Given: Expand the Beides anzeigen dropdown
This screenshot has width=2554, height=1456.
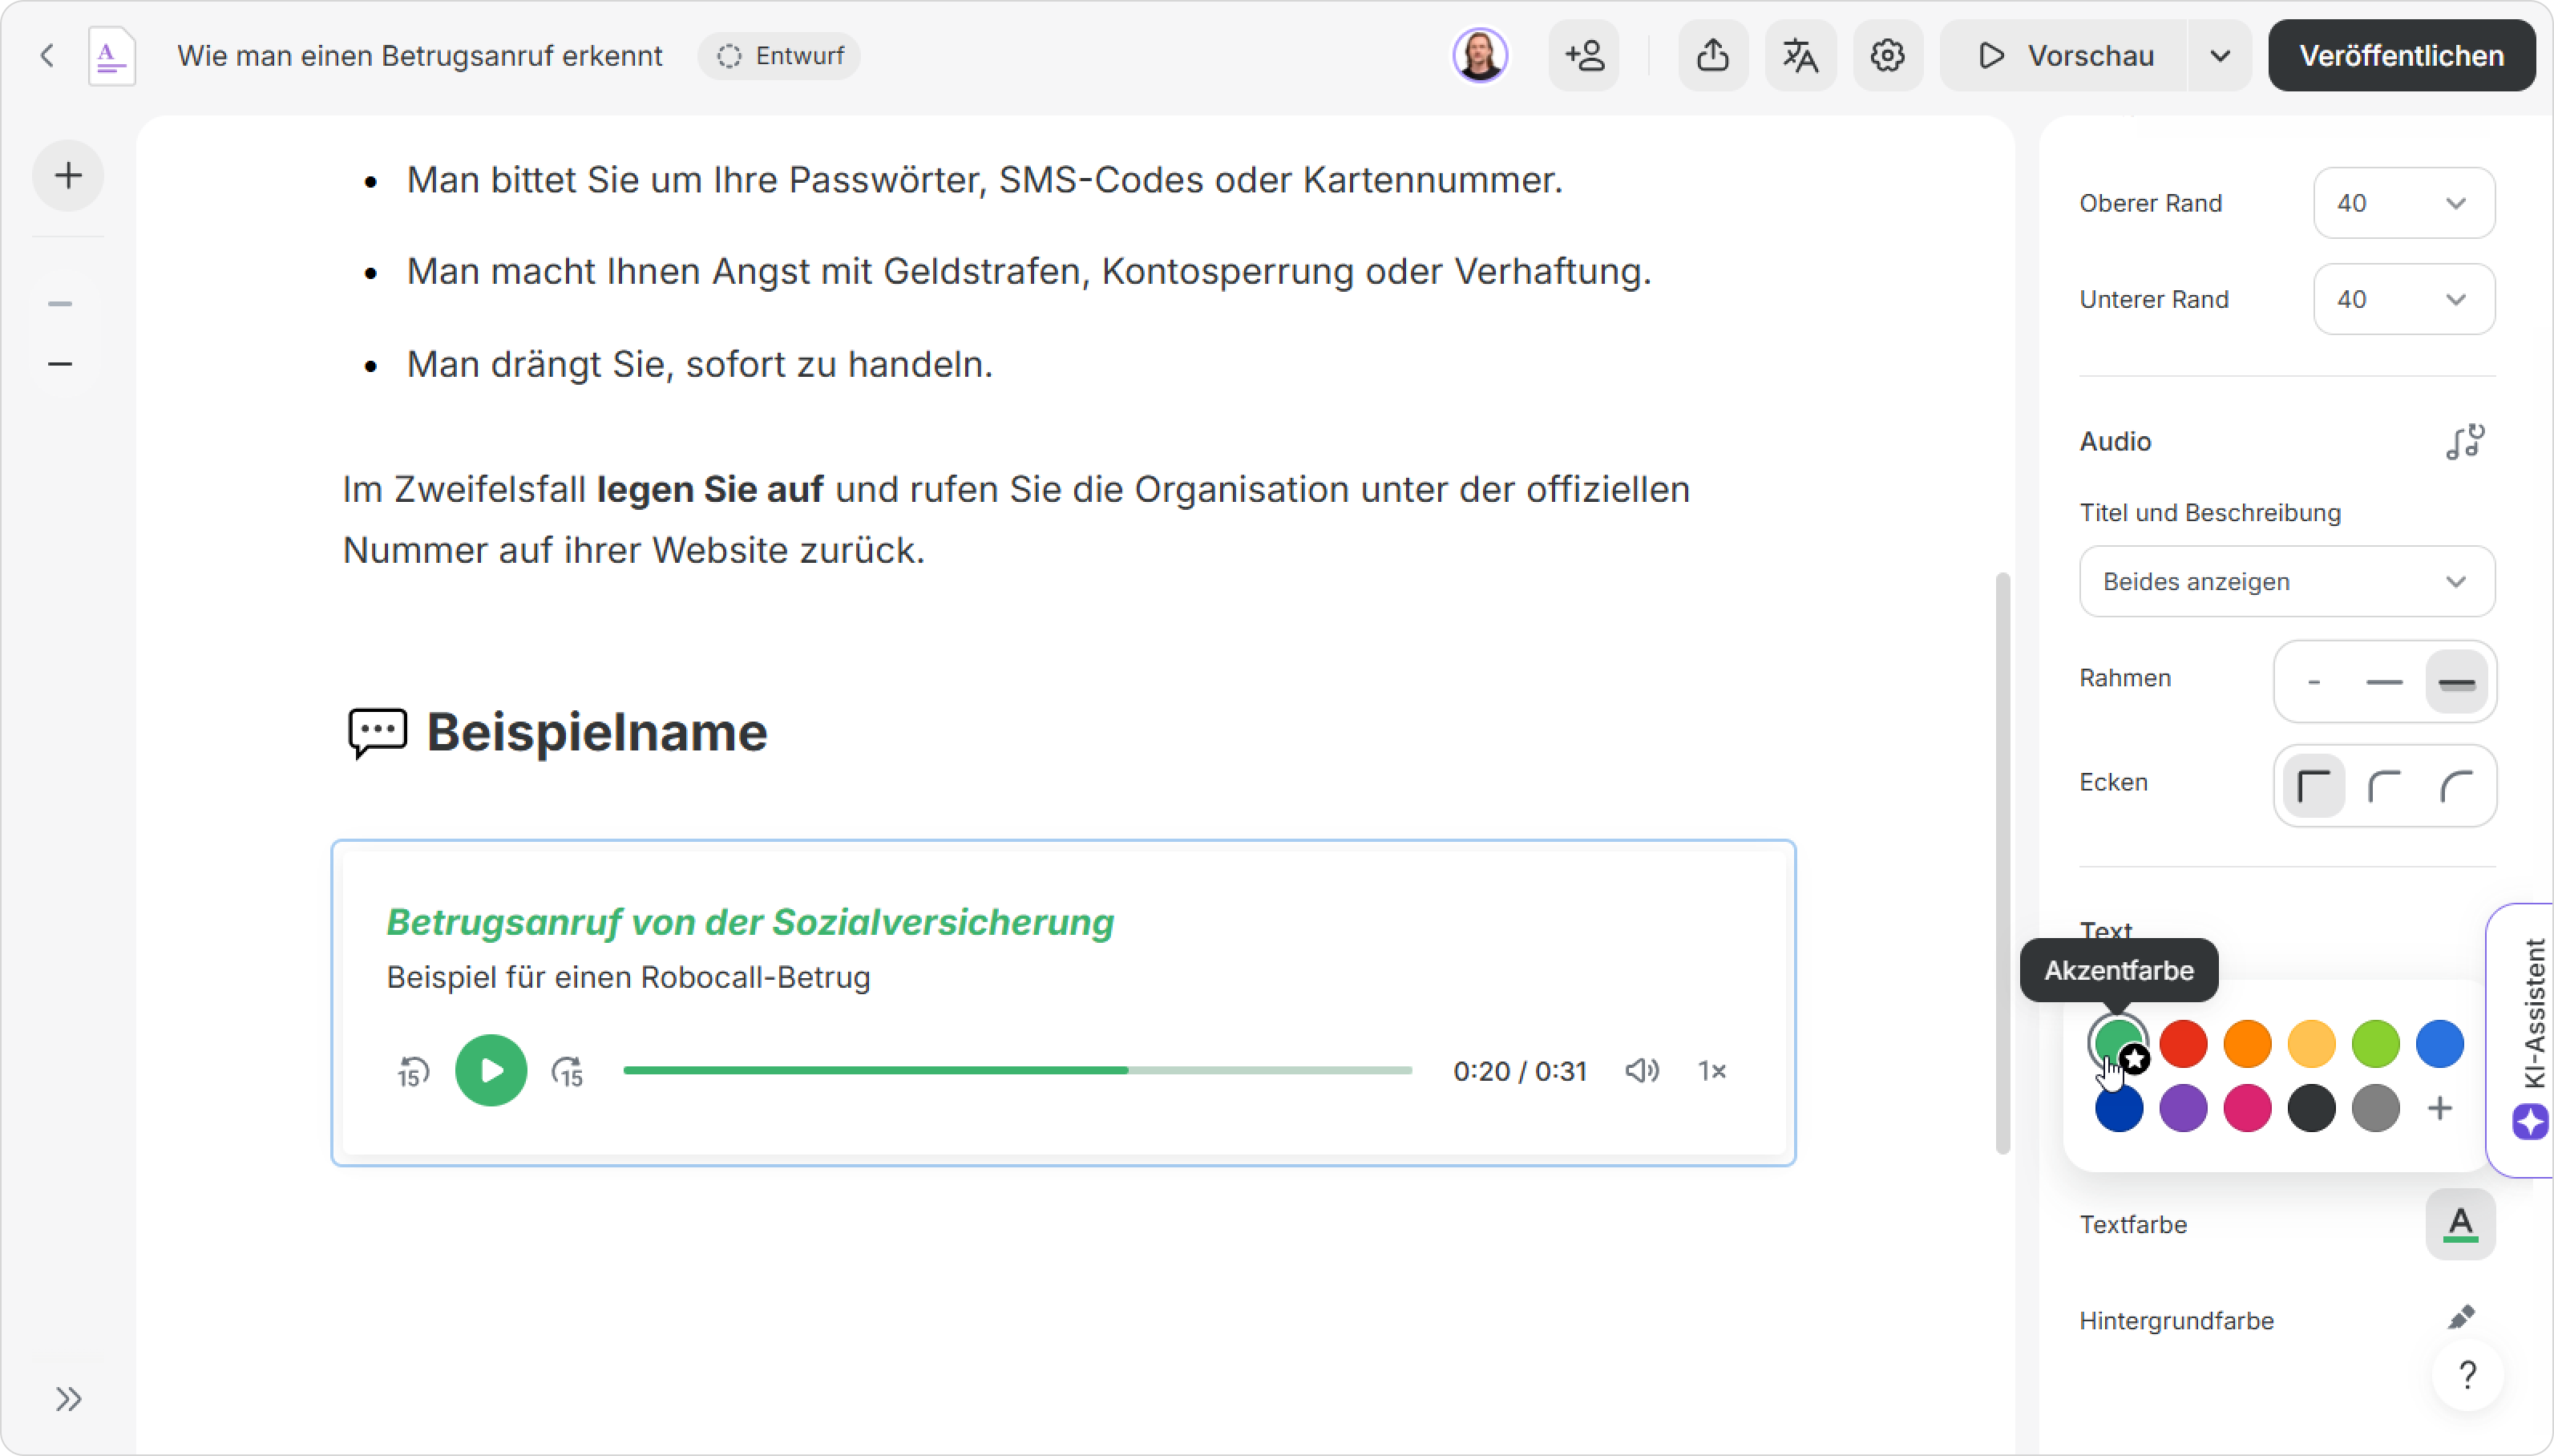Looking at the screenshot, I should (x=2286, y=581).
